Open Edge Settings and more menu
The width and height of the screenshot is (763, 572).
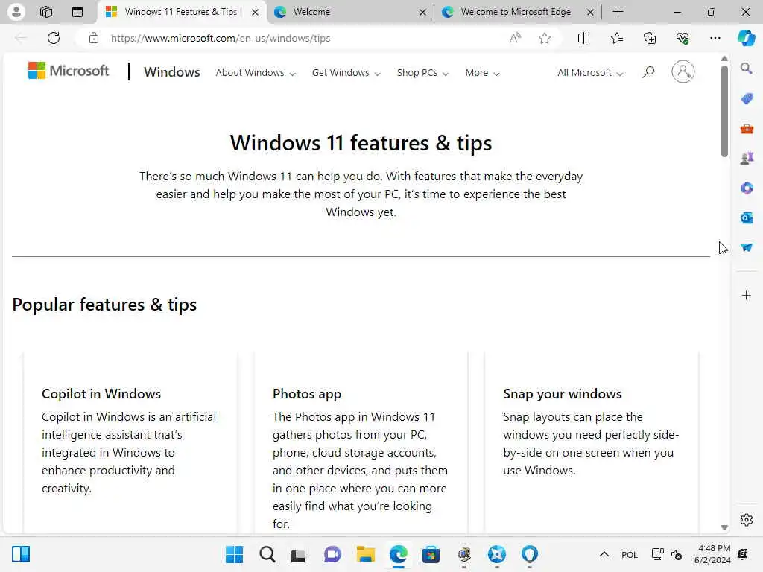point(715,38)
